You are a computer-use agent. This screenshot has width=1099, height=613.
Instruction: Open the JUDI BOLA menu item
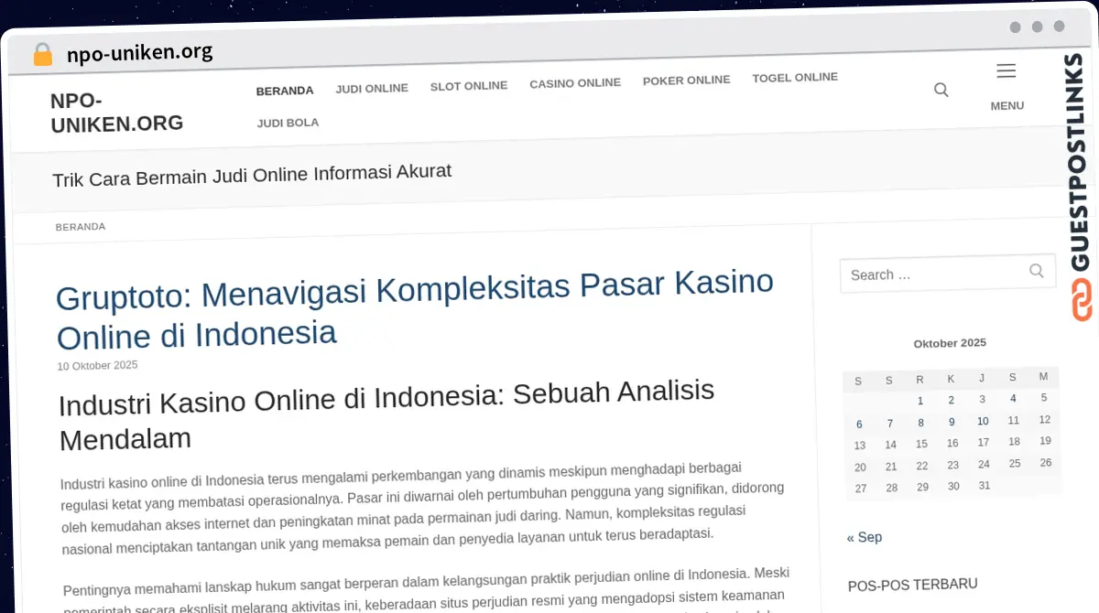(x=288, y=123)
